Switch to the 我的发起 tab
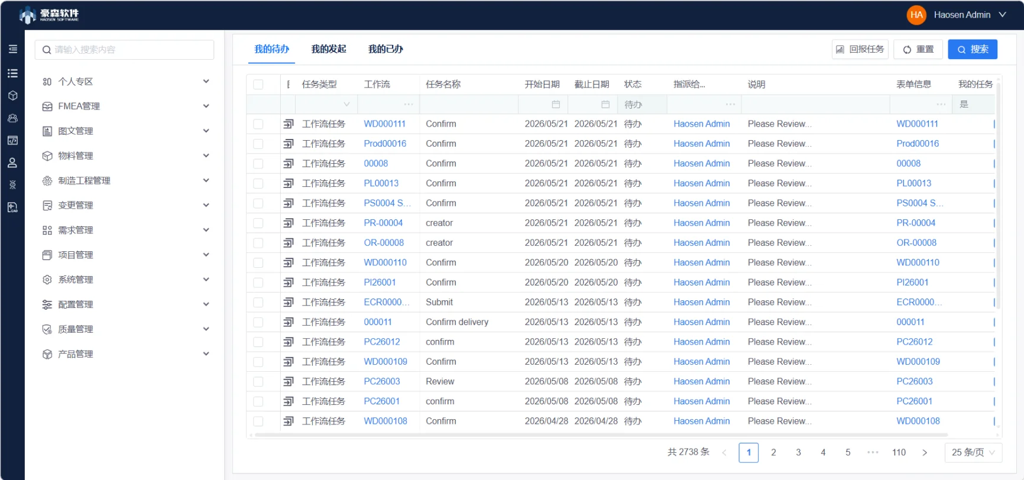This screenshot has height=480, width=1024. [x=329, y=49]
